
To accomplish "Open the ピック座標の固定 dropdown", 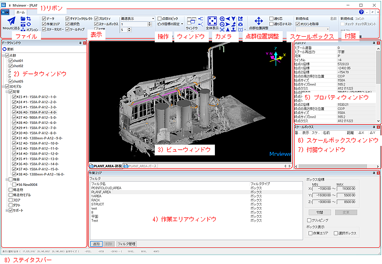I will [x=170, y=24].
